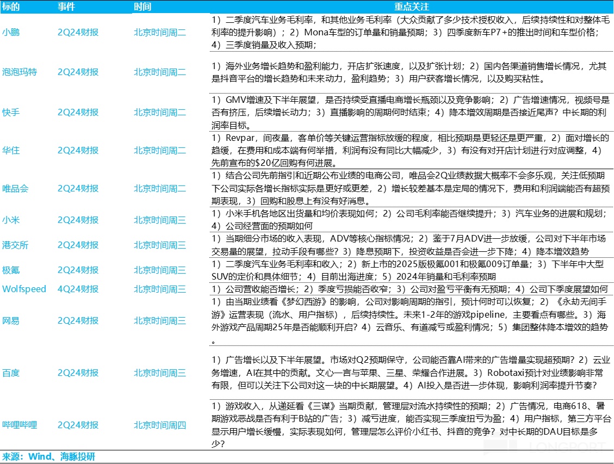
Task: Select the 百度 company name
Action: [11, 373]
